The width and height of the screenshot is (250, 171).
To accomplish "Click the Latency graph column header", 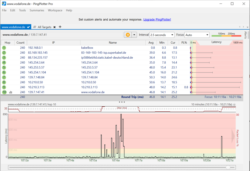I will (216, 42).
